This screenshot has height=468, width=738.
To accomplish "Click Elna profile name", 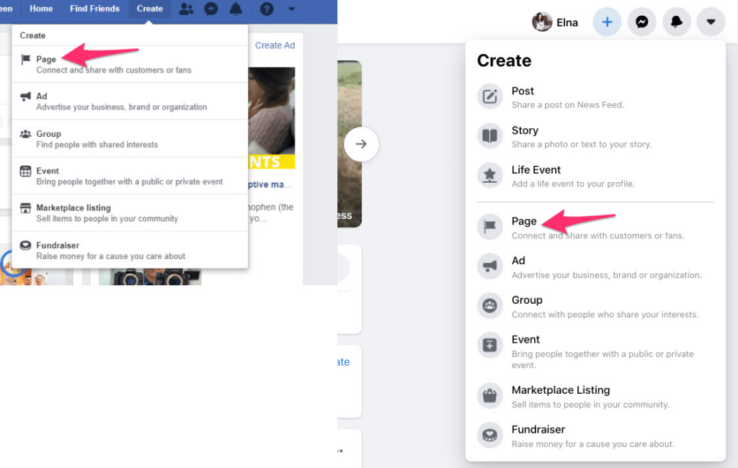I will [x=566, y=22].
